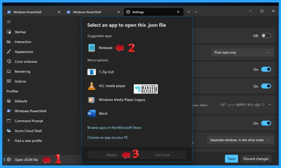281x168 pixels.
Task: Click the plus icon for new profile
Action: tap(9, 140)
